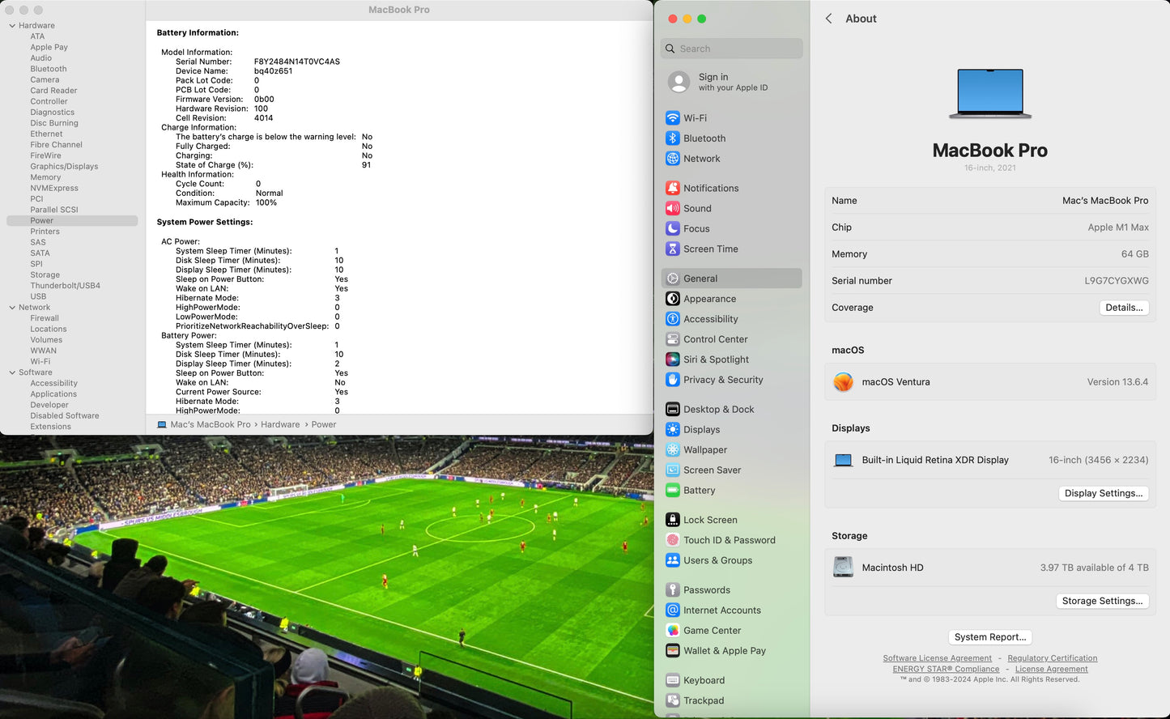Viewport: 1170px width, 719px height.
Task: Select Memory in the Hardware list
Action: (45, 177)
